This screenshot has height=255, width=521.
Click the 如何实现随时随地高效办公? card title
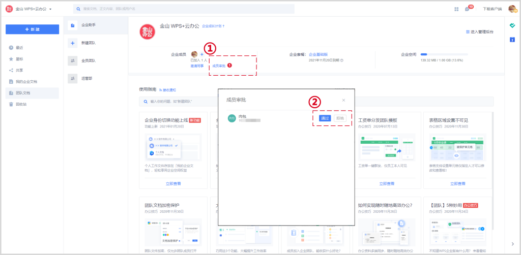pos(386,205)
